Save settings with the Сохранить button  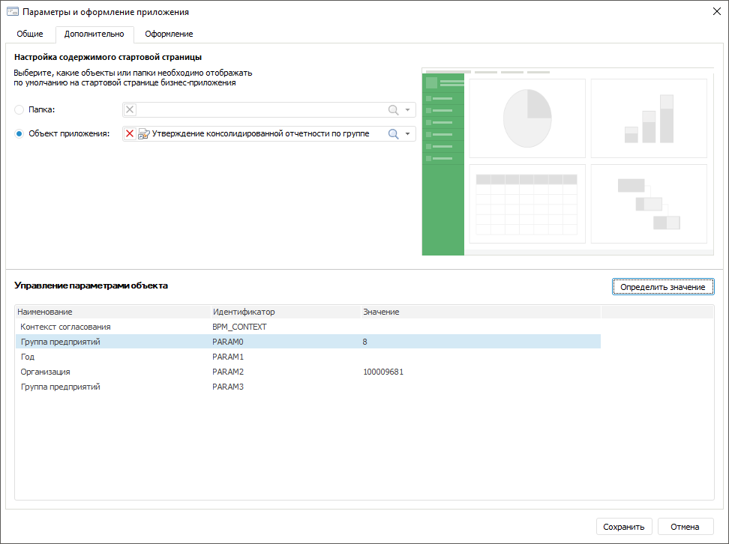pos(624,527)
